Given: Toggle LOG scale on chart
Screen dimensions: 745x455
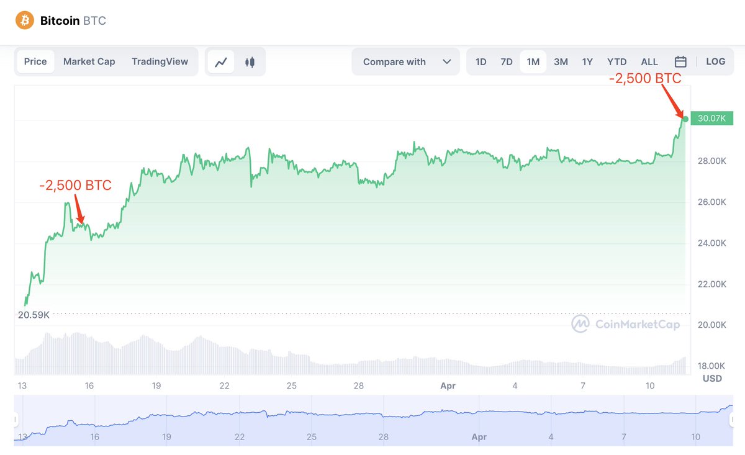Looking at the screenshot, I should point(715,61).
